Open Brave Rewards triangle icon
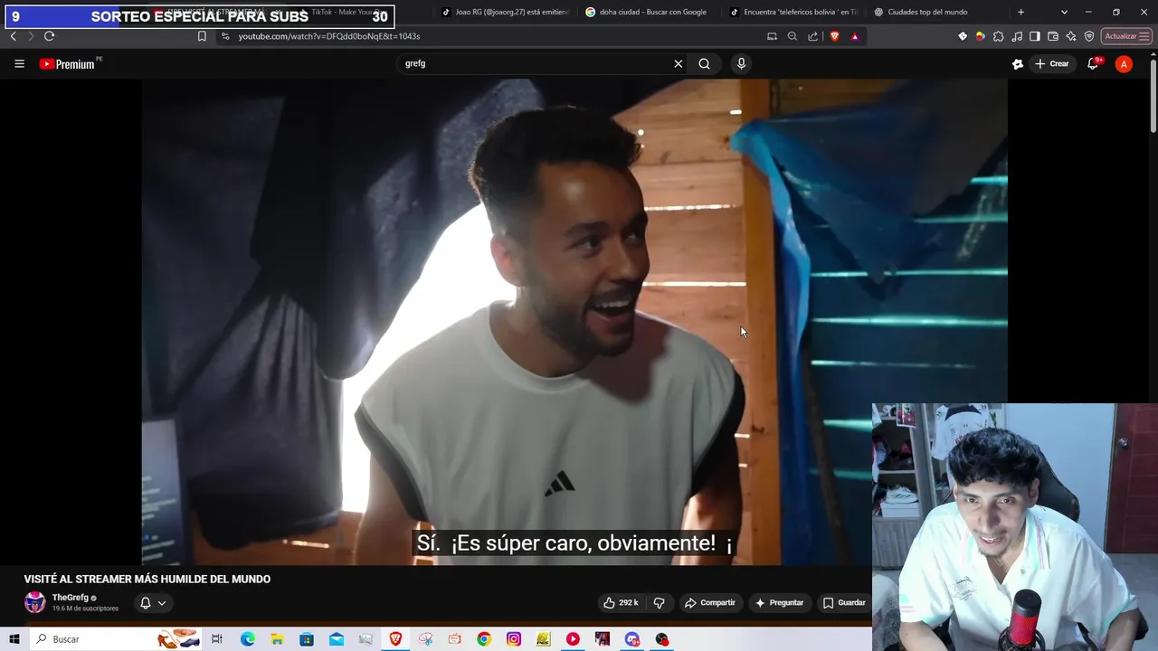Image resolution: width=1158 pixels, height=651 pixels. 855,36
